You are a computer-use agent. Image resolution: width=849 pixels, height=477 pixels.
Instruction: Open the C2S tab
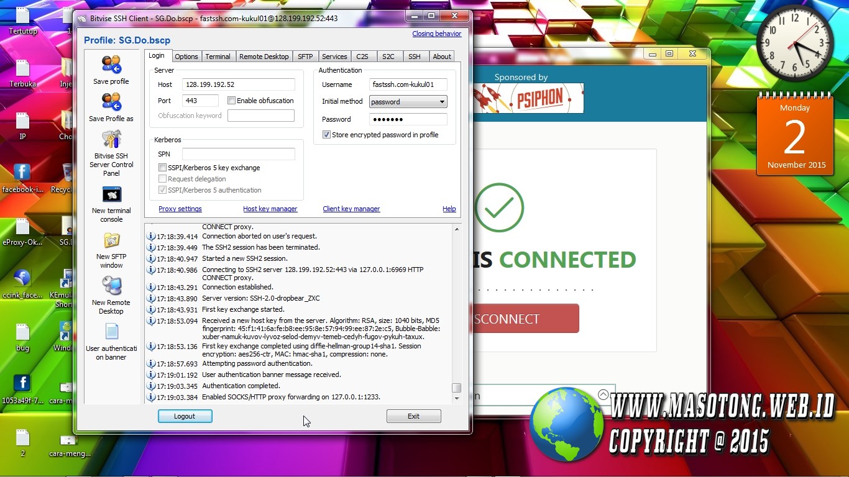click(362, 57)
